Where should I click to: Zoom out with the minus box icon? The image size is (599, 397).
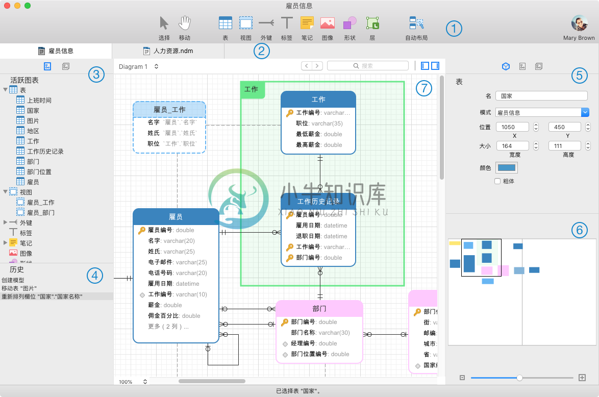click(462, 378)
